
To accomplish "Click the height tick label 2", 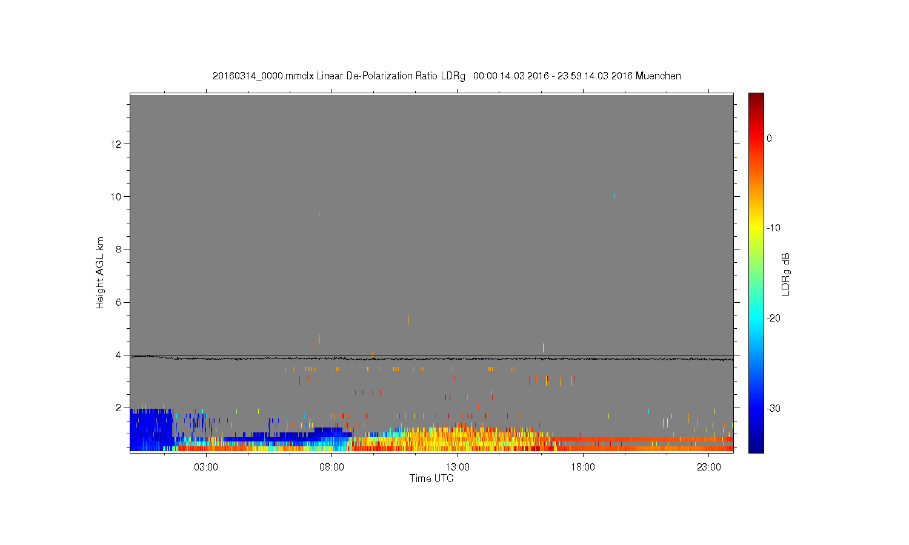I will (x=119, y=408).
